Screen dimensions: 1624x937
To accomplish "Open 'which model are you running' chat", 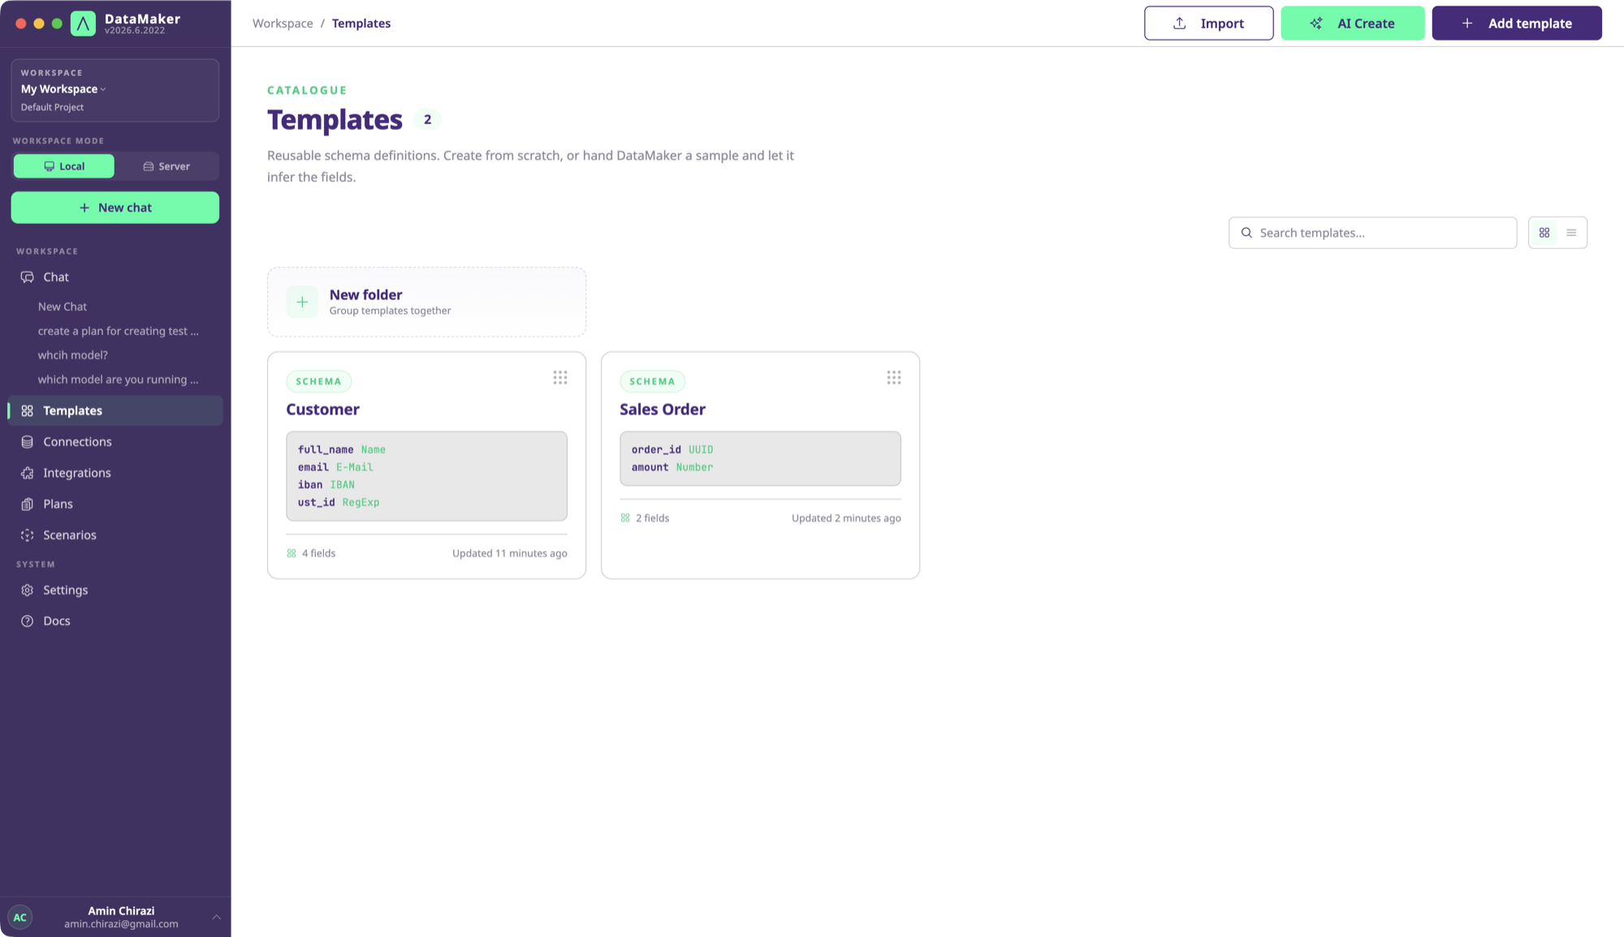I will point(118,380).
